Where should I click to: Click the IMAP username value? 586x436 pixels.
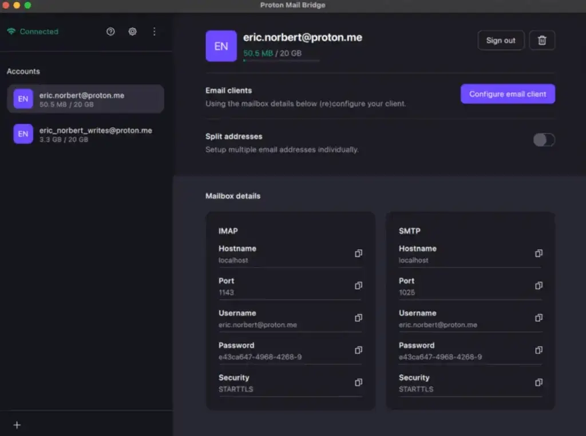pyautogui.click(x=258, y=325)
